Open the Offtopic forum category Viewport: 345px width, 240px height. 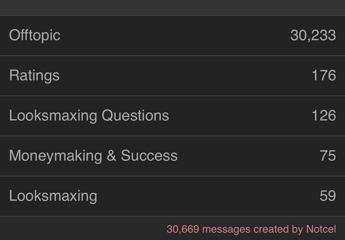click(35, 35)
